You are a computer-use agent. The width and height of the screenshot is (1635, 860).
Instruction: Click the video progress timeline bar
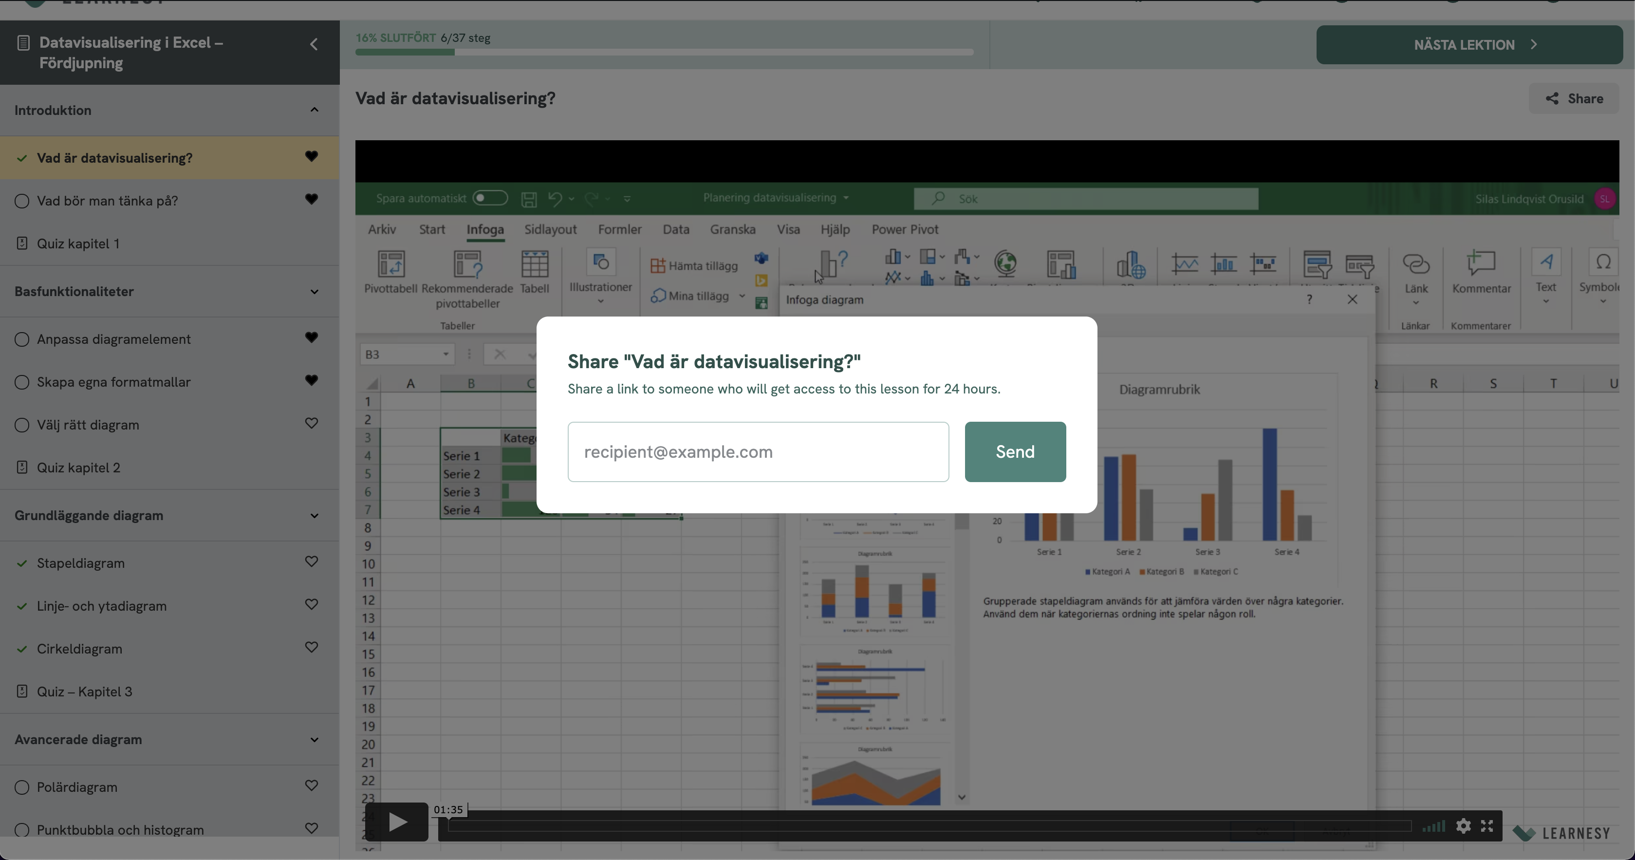[929, 826]
